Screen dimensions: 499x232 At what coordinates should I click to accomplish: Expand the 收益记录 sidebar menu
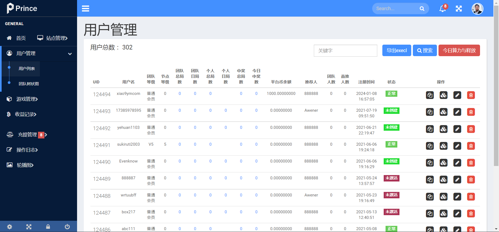(x=21, y=114)
